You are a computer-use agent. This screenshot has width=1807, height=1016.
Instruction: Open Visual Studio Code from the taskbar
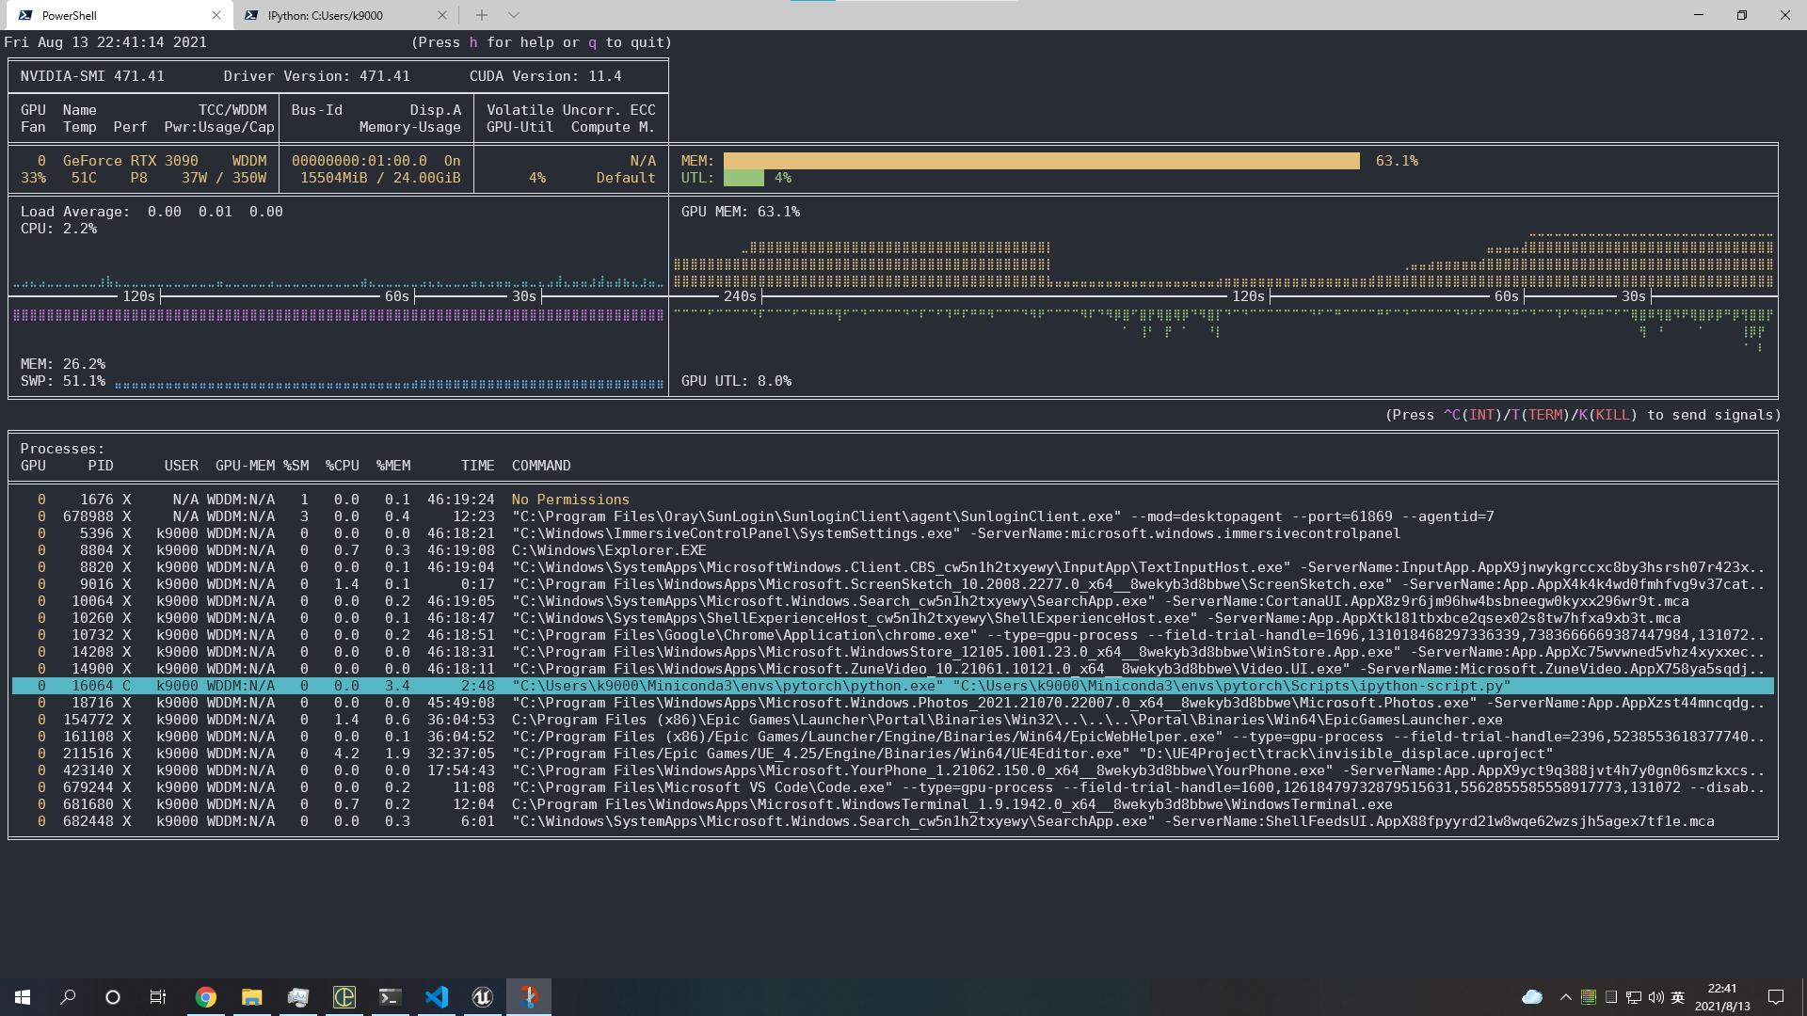tap(436, 997)
